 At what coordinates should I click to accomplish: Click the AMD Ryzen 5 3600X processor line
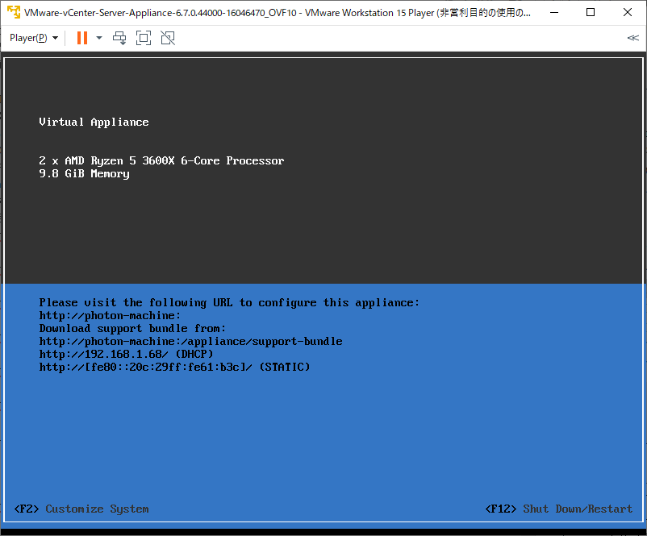161,161
